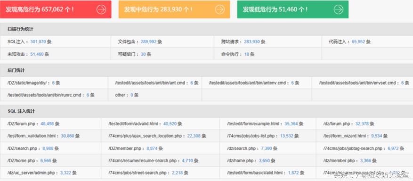The width and height of the screenshot is (413, 181).
Task: Open high-risk behaviors arrow icon
Action: pyautogui.click(x=101, y=9)
